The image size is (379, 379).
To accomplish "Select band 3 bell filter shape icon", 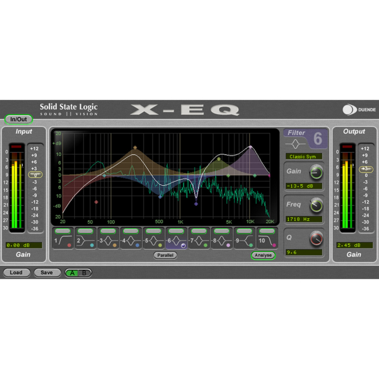I will point(108,241).
